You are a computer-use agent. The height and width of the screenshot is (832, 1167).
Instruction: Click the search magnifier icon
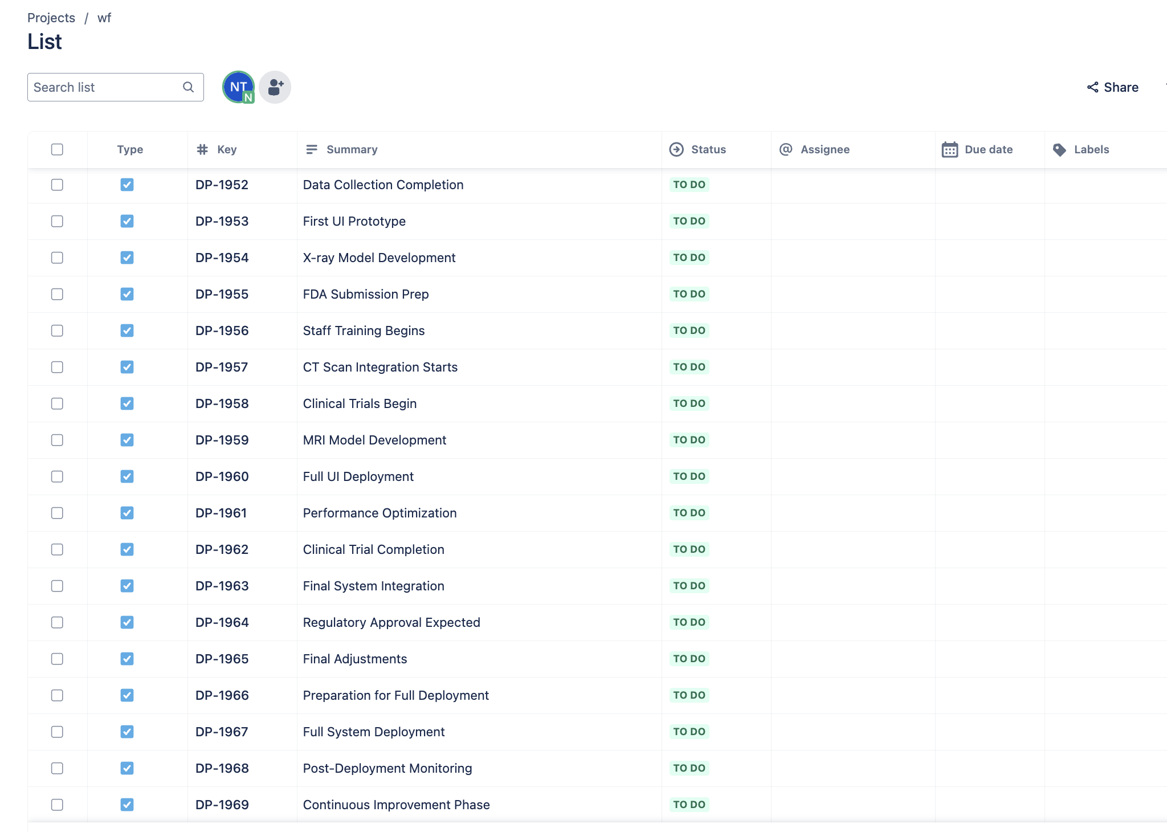tap(188, 87)
